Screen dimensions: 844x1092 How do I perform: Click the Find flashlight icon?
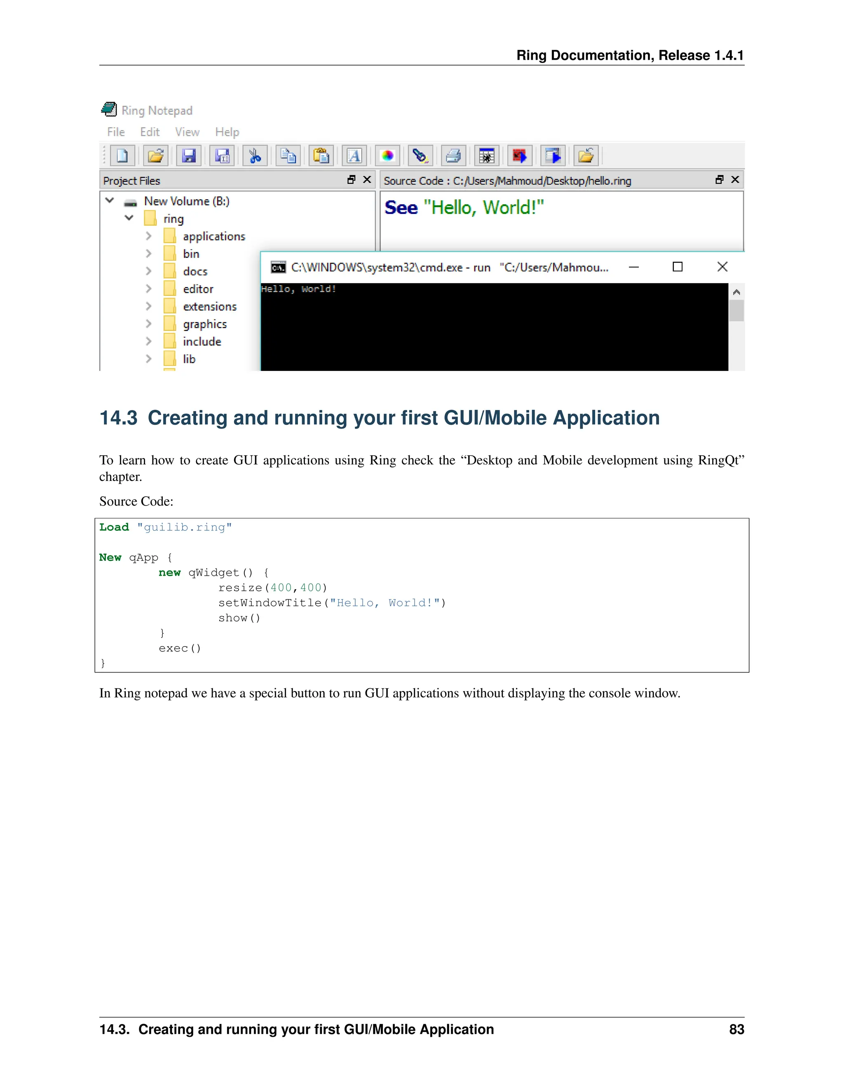[420, 156]
